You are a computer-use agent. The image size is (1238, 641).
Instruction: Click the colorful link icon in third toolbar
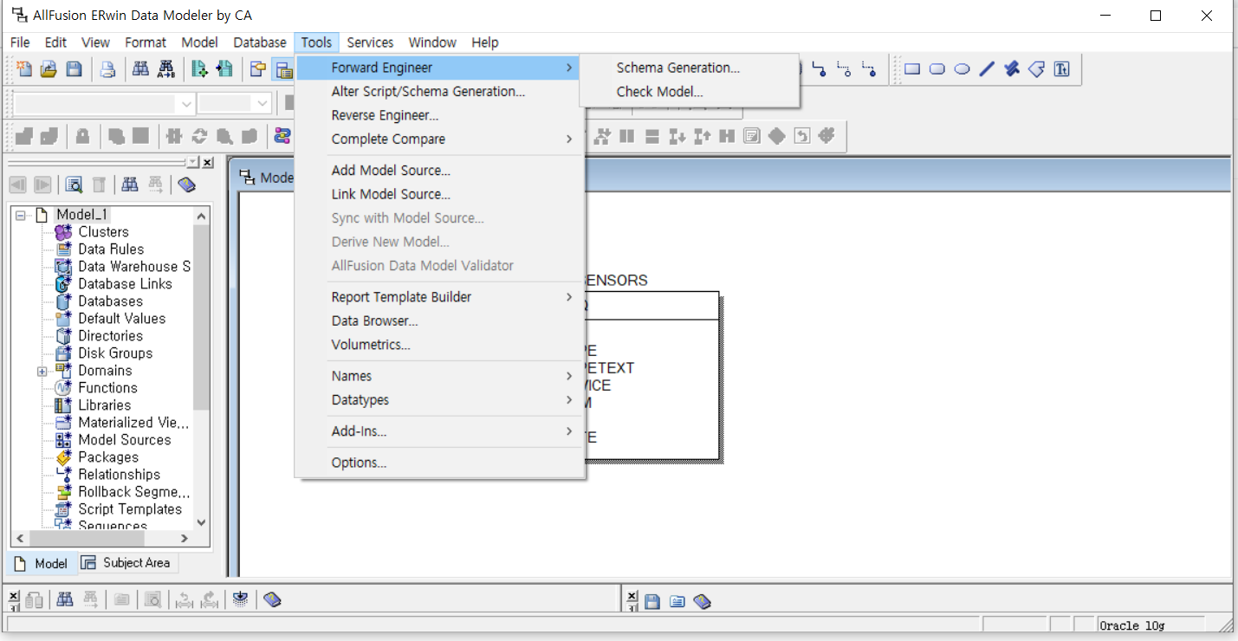282,136
